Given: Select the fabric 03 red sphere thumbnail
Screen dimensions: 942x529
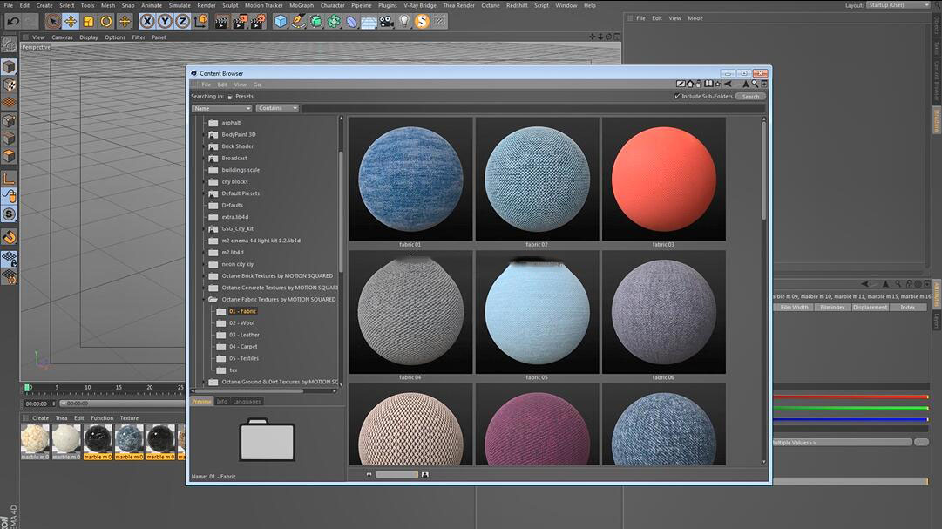Looking at the screenshot, I should [663, 180].
